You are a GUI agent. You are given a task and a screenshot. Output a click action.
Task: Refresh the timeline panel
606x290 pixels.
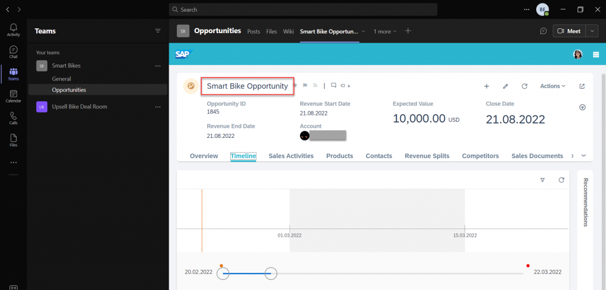pos(562,180)
